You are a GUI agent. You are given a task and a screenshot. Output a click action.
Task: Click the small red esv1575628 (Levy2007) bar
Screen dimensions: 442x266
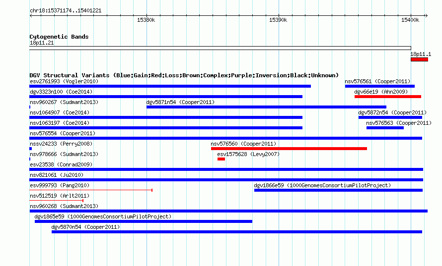221,159
